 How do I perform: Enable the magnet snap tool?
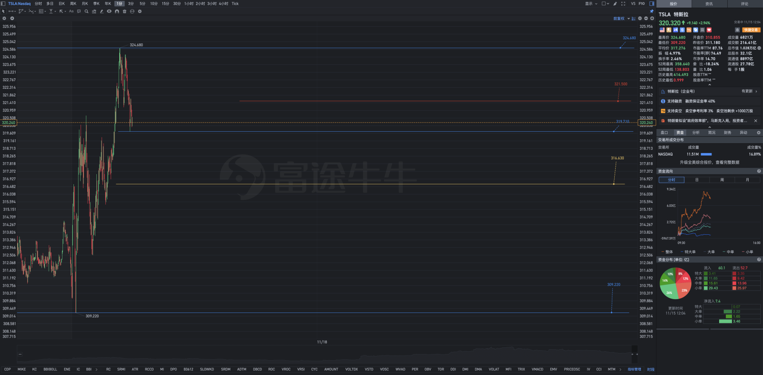click(117, 11)
